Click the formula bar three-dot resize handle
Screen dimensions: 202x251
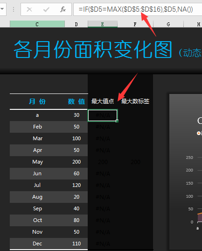point(14,9)
